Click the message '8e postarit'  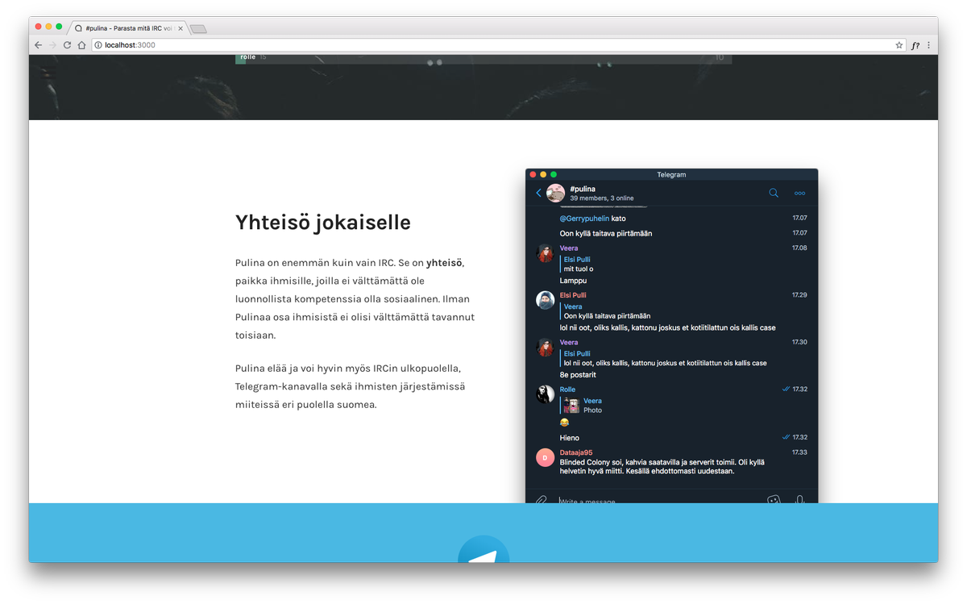click(x=578, y=375)
